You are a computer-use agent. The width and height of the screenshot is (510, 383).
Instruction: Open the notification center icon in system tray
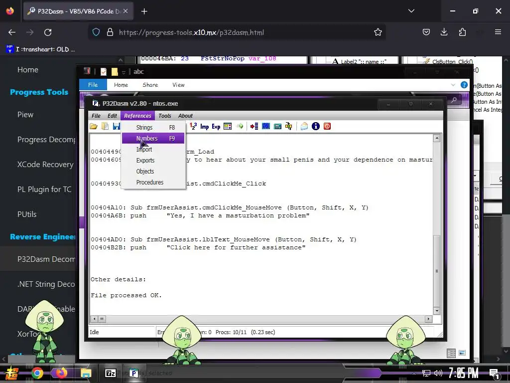coord(494,373)
